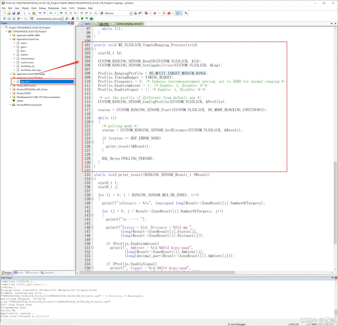Click the Manage Run-Time Environment green diamond icon
Screen dimensions: 338x326
82,19
